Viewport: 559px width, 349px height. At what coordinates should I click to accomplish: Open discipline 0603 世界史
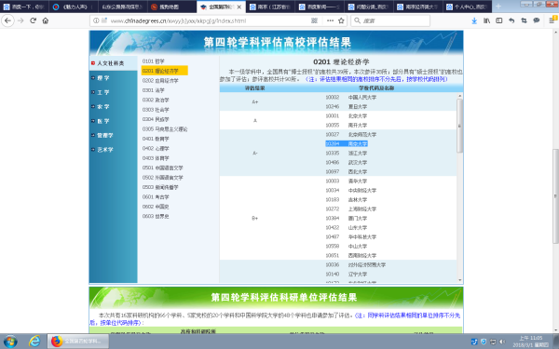(x=156, y=216)
